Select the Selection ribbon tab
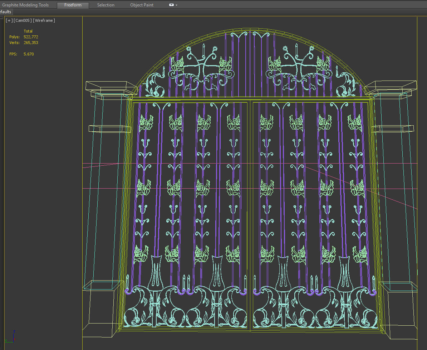Image resolution: width=427 pixels, height=350 pixels. point(105,5)
